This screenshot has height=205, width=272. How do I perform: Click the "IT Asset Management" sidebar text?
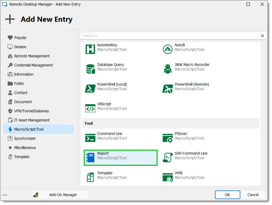32,120
